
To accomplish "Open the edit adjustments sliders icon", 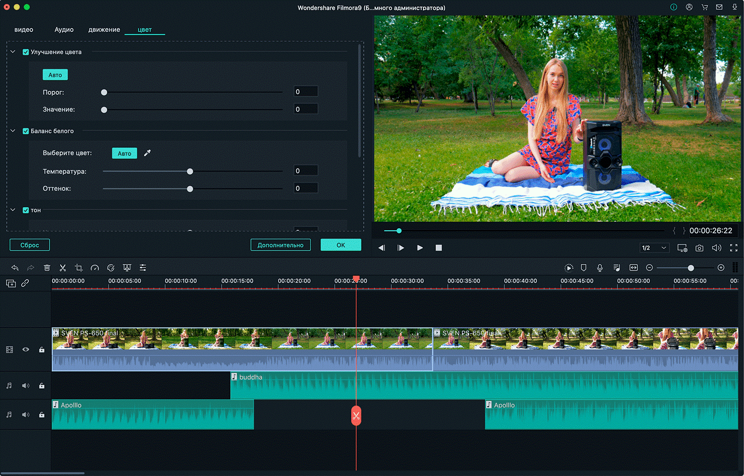I will point(143,268).
